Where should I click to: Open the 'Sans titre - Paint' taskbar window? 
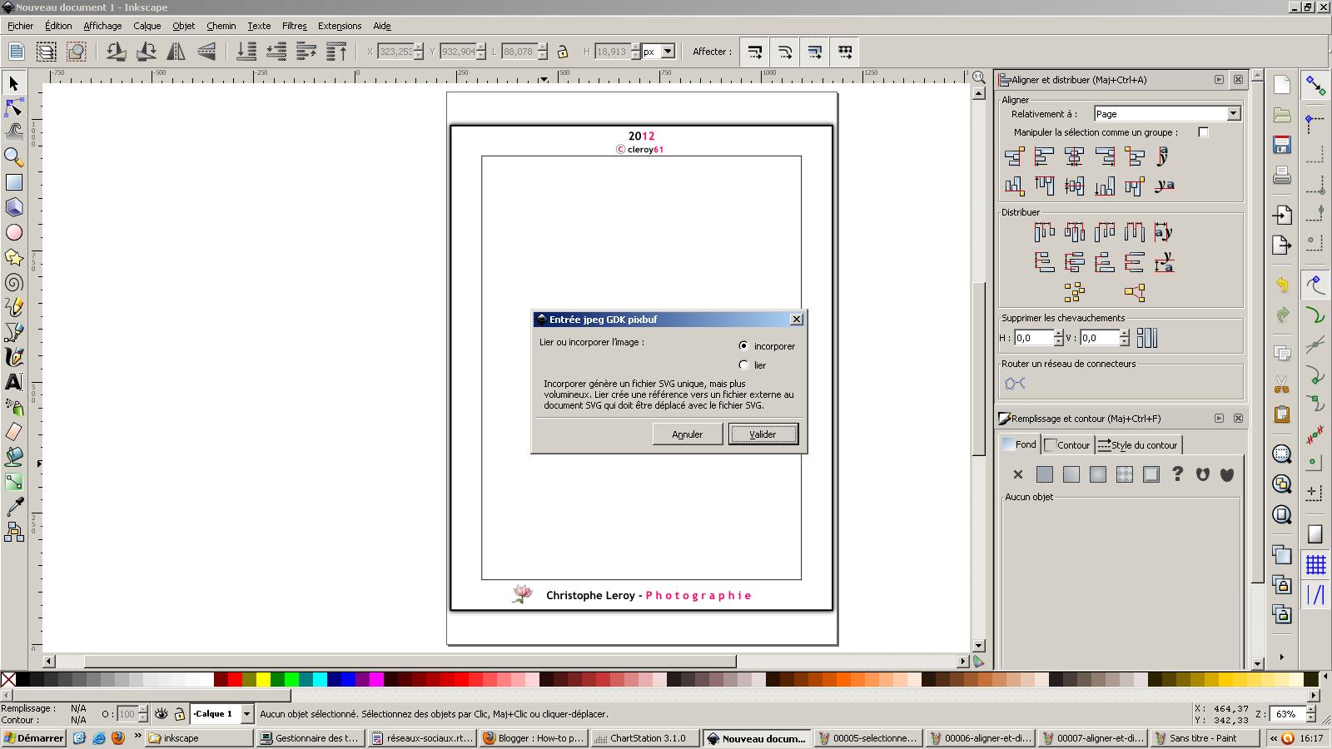tap(1202, 738)
